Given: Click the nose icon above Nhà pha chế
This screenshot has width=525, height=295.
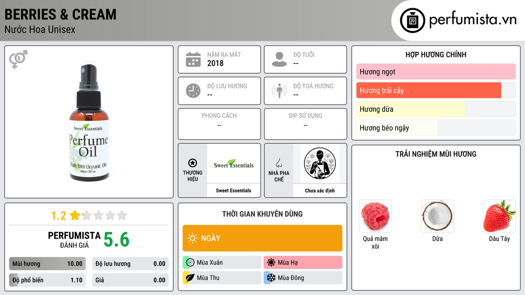Looking at the screenshot, I should pyautogui.click(x=278, y=163).
